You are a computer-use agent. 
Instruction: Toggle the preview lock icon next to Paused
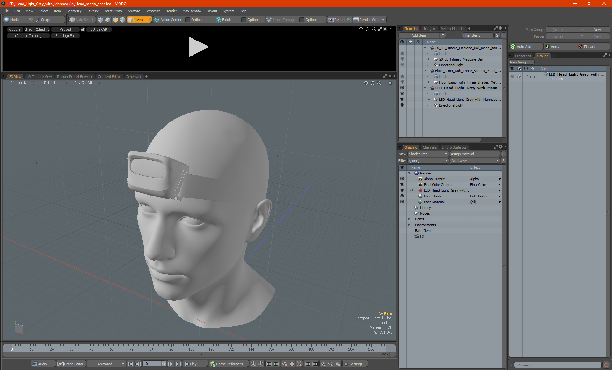pyautogui.click(x=83, y=29)
